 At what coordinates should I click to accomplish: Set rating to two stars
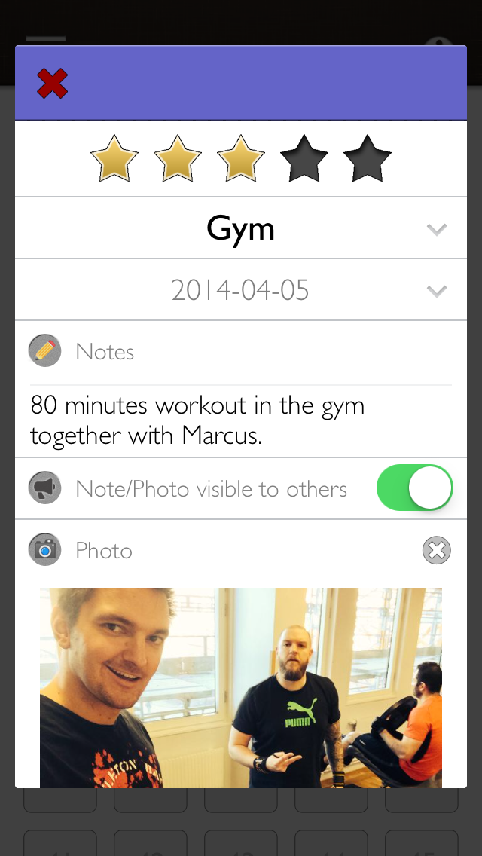(178, 158)
